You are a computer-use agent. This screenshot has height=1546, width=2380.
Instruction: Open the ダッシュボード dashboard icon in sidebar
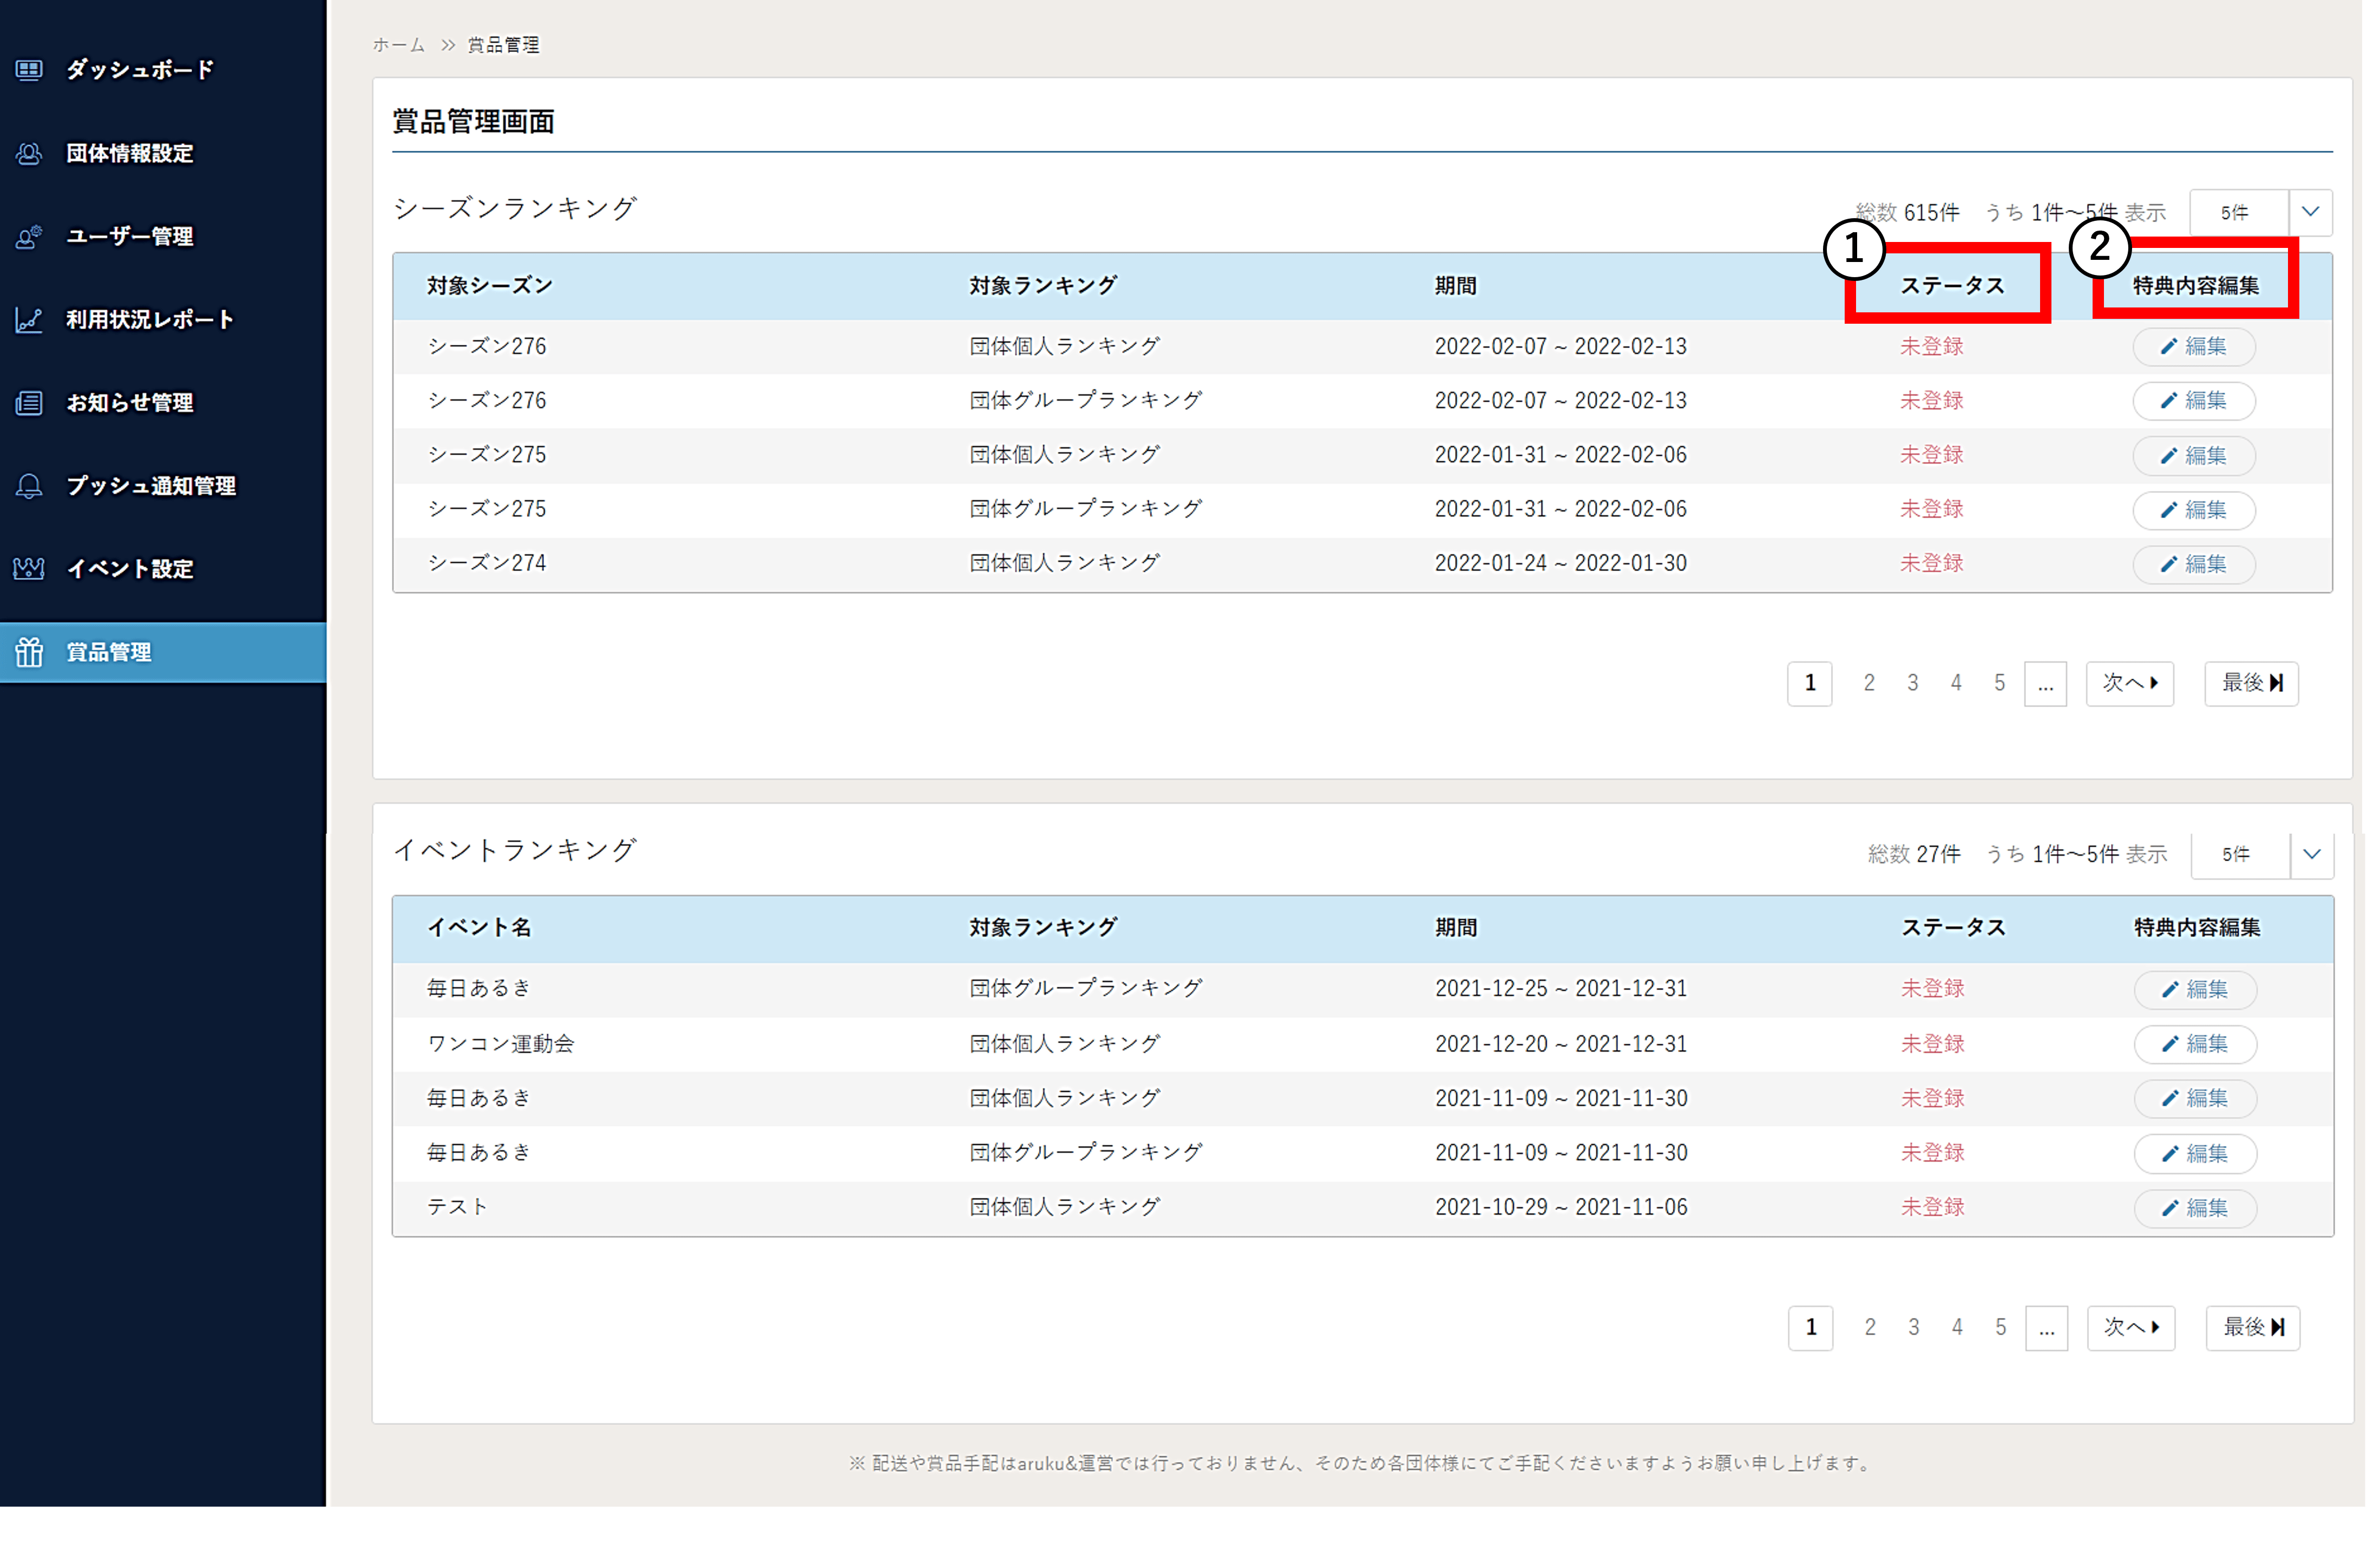(28, 70)
